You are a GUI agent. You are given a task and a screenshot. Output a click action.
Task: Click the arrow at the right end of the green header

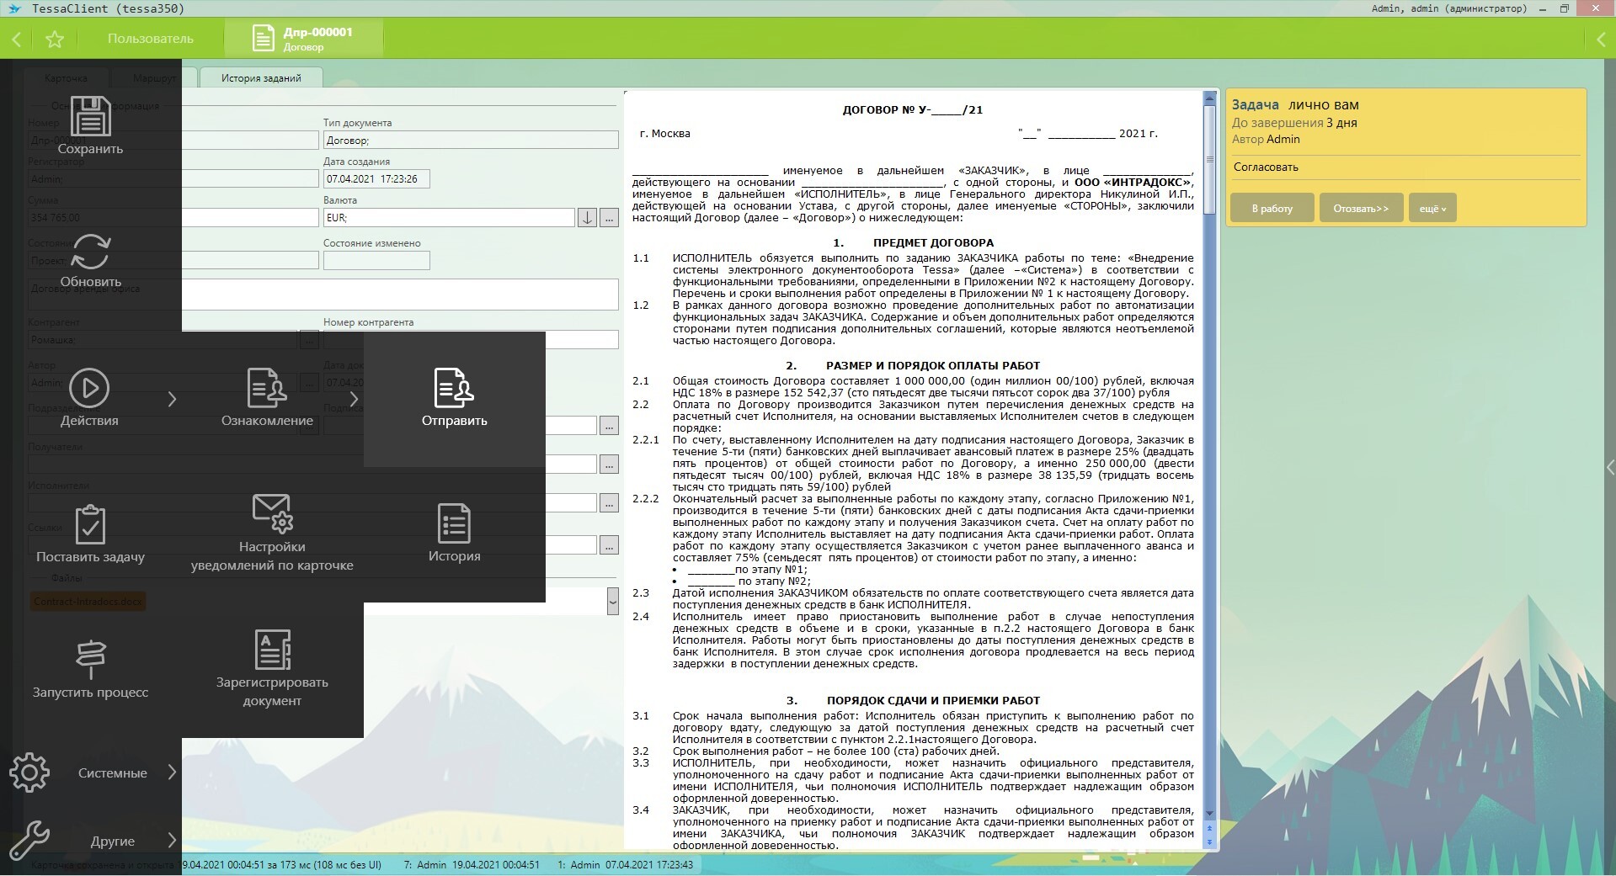click(1601, 39)
